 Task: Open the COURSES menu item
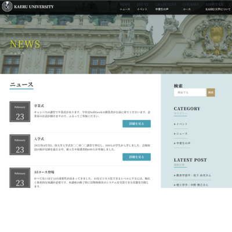point(191,7)
